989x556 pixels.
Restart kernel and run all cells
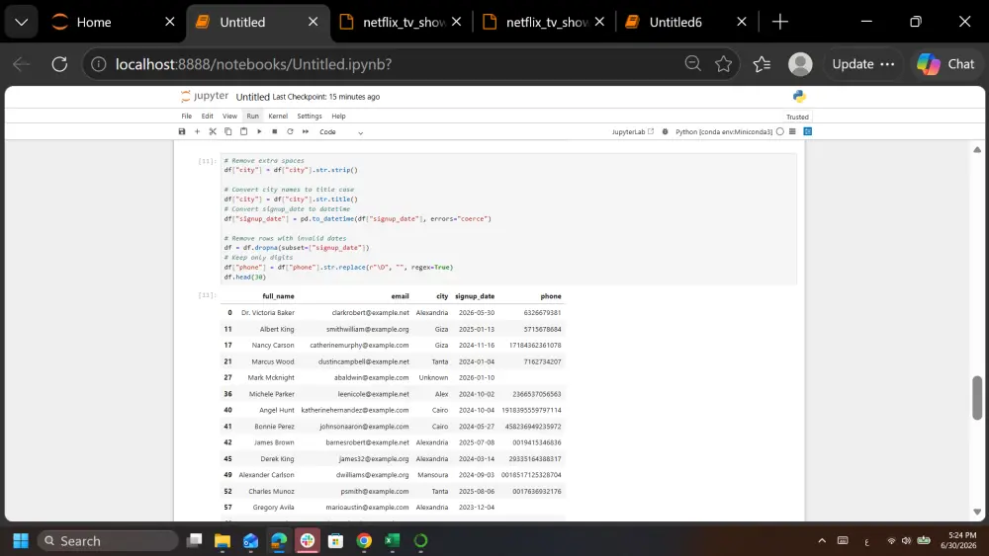click(x=306, y=131)
